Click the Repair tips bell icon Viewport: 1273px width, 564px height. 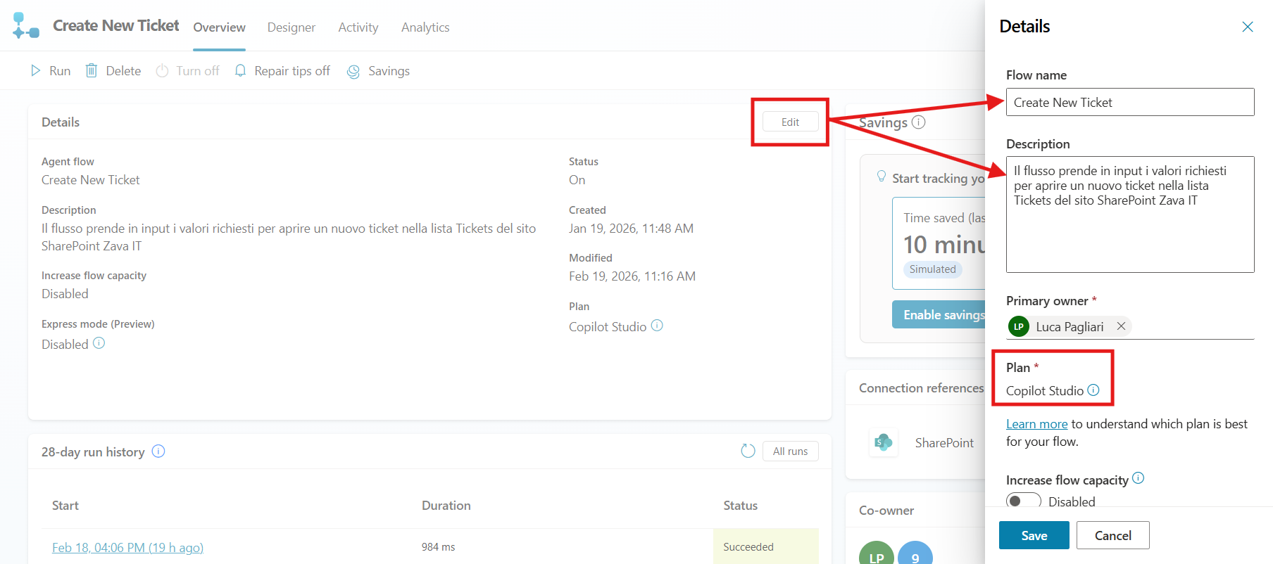point(240,71)
